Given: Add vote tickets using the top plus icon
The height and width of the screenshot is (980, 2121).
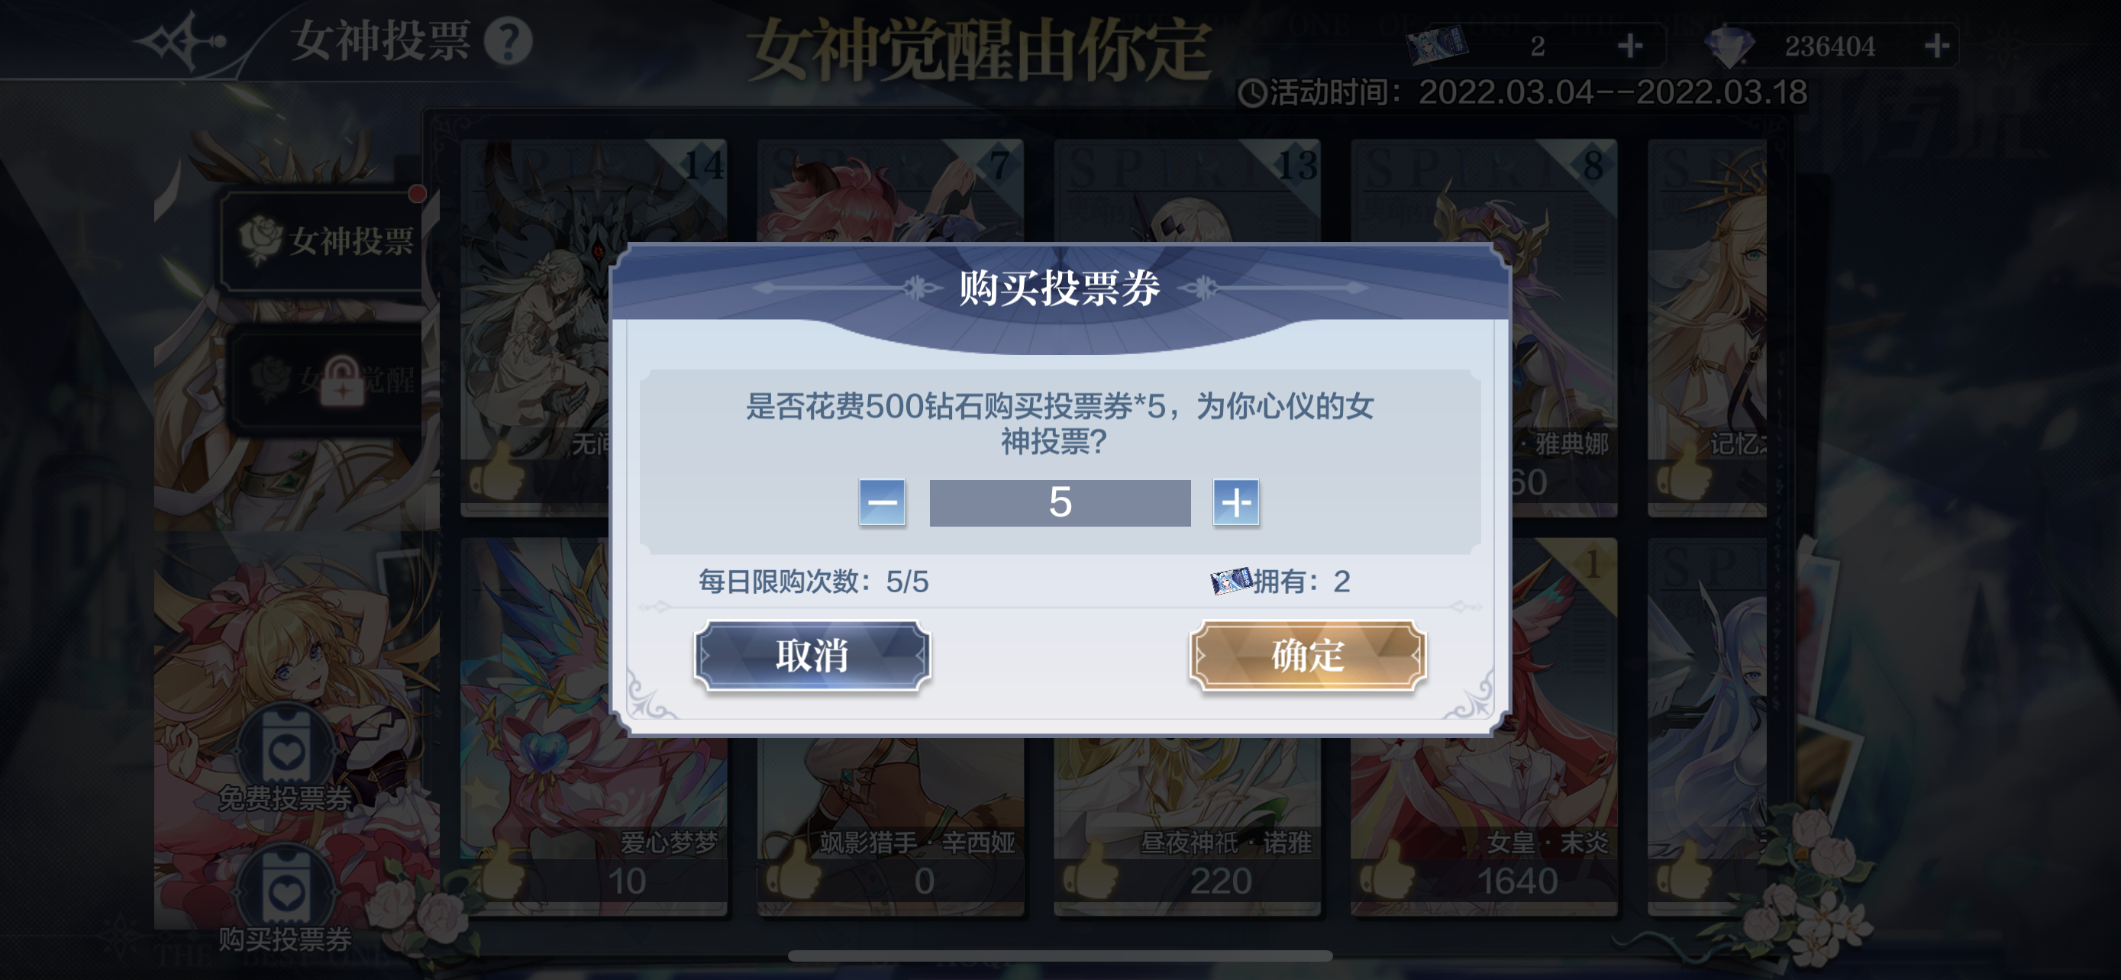Looking at the screenshot, I should 1629,46.
